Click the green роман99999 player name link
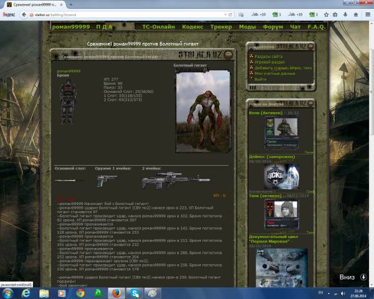 pyautogui.click(x=69, y=71)
